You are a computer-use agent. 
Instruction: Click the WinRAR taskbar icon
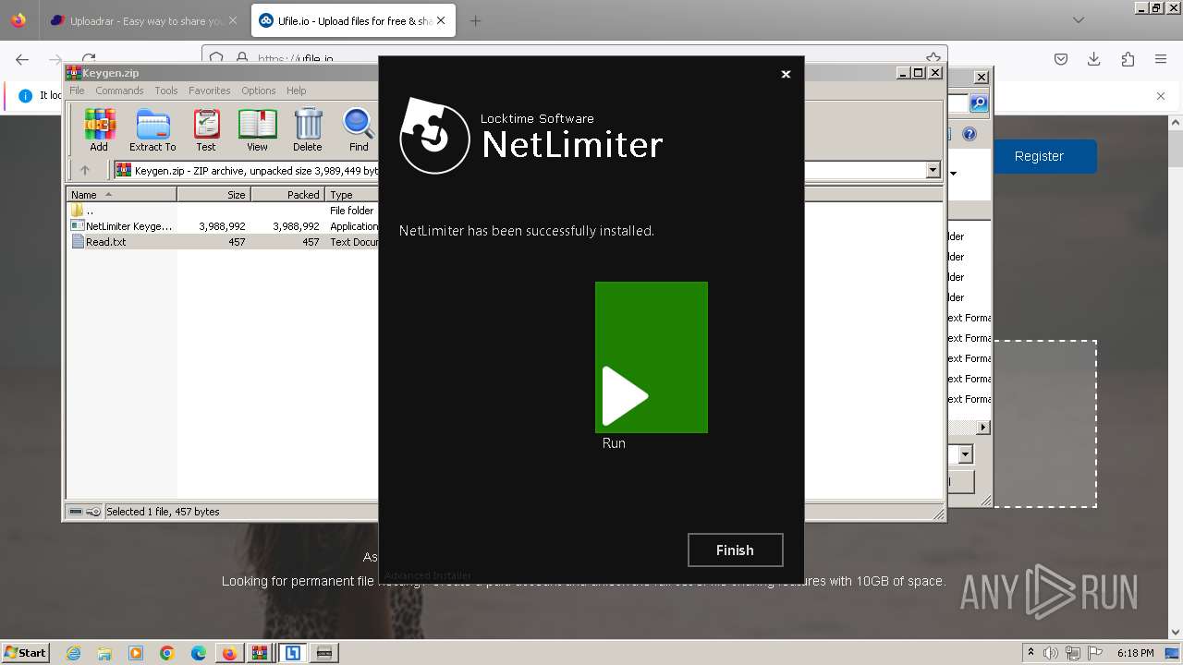coord(261,653)
